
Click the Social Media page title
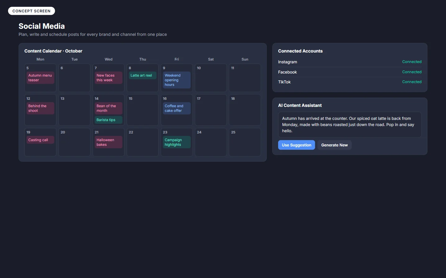coord(42,26)
